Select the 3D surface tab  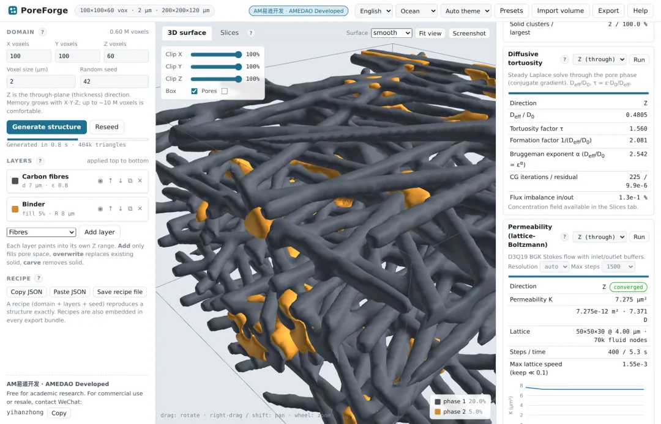(187, 33)
